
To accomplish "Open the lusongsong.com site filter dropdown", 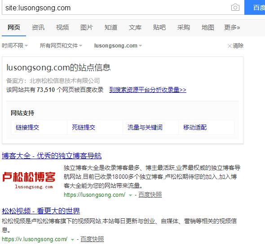I will point(118,46).
